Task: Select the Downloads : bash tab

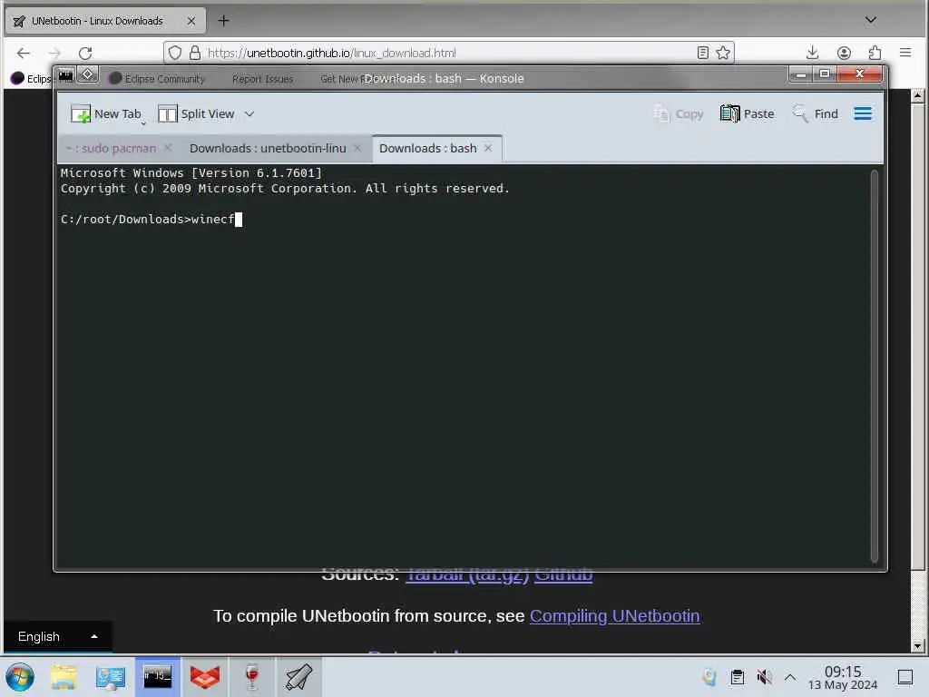Action: [428, 148]
